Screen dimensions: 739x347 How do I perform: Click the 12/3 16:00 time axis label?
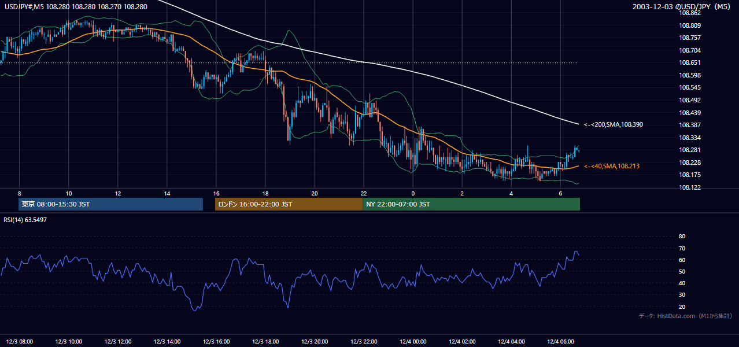(216, 341)
